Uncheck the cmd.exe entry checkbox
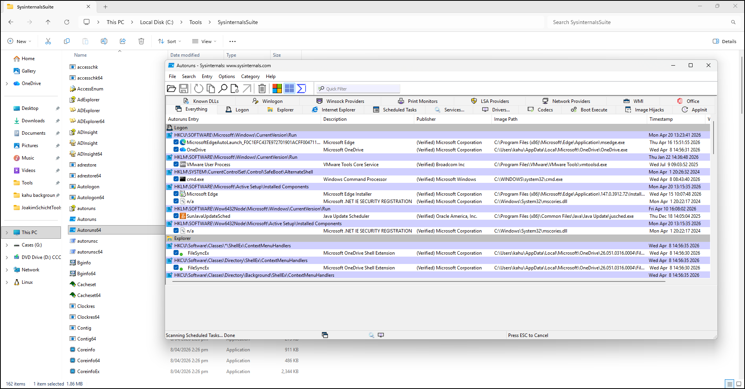The width and height of the screenshot is (745, 389). tap(176, 179)
